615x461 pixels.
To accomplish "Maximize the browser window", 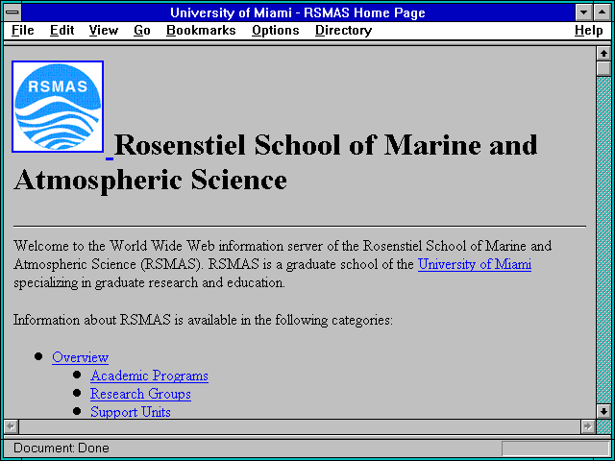I will click(x=603, y=12).
